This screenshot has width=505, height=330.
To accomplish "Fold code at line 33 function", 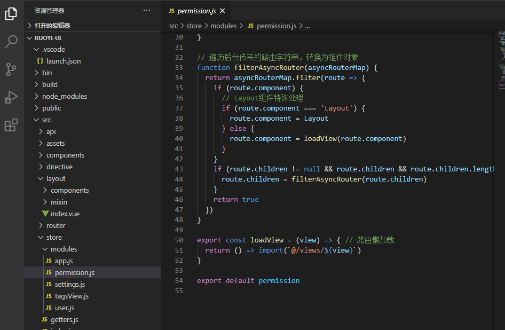I will tap(191, 68).
